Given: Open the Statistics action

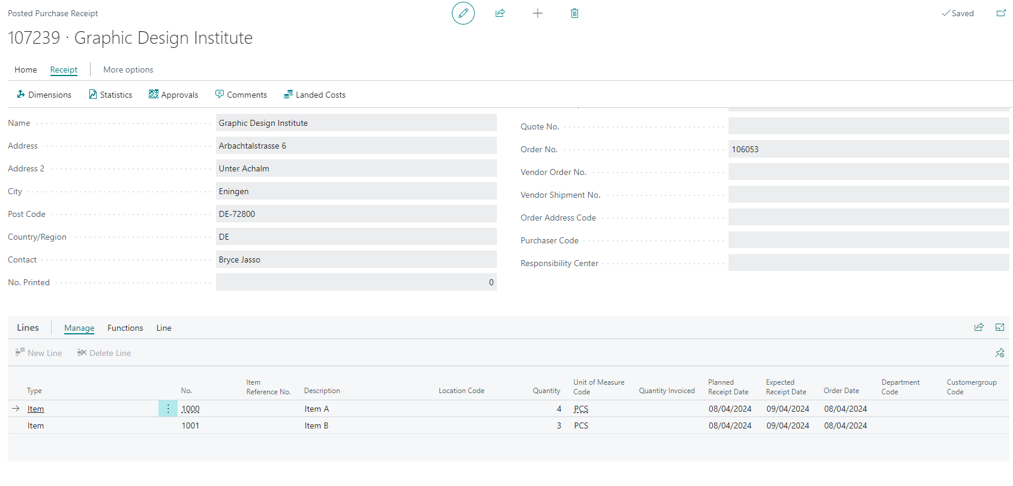Looking at the screenshot, I should point(110,95).
